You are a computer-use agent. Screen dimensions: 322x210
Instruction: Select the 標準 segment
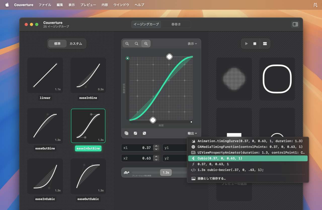point(57,44)
